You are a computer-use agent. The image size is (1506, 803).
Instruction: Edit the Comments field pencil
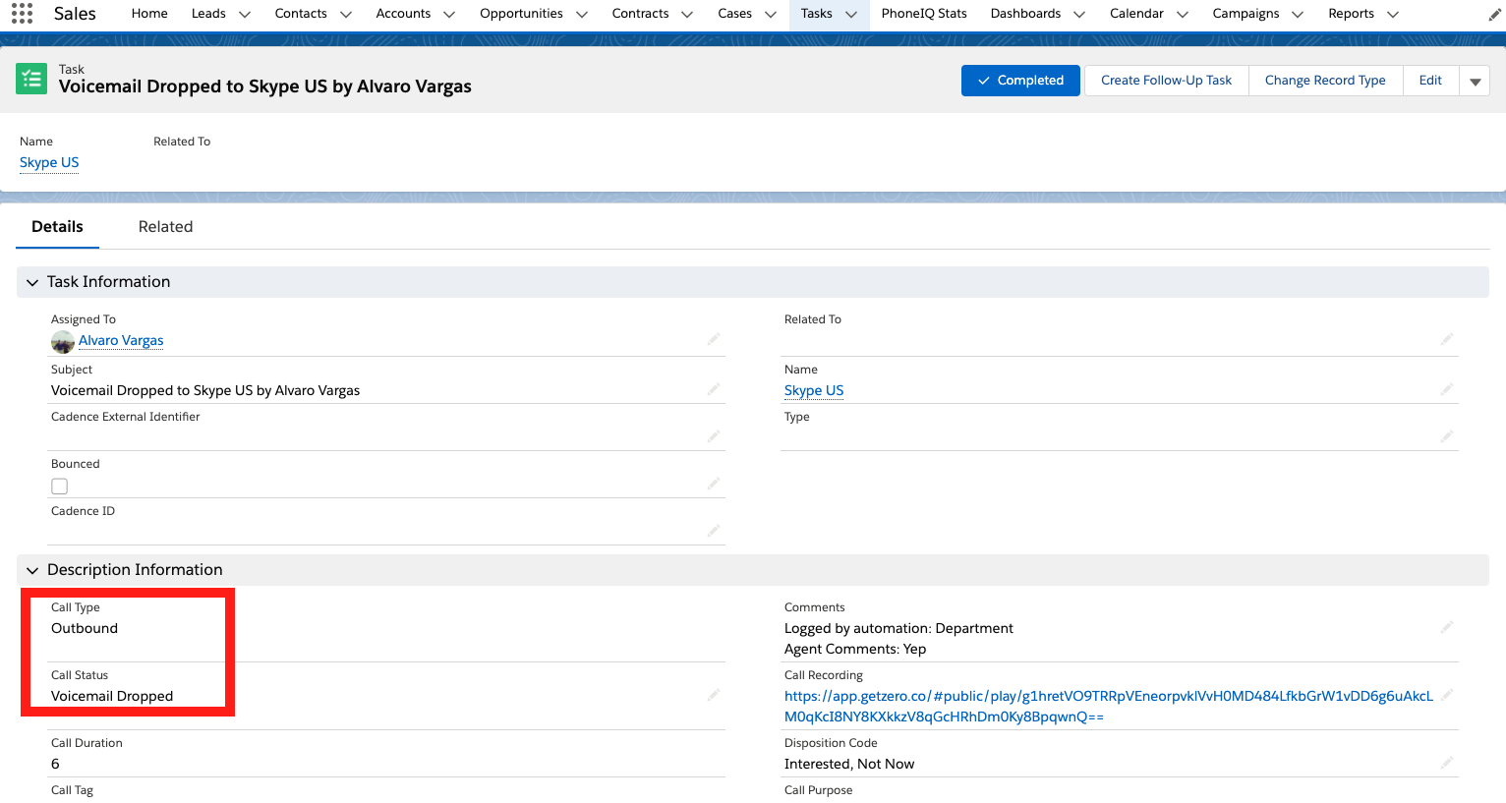(x=1447, y=627)
